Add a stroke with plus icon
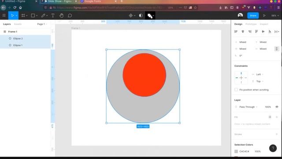 (277, 134)
